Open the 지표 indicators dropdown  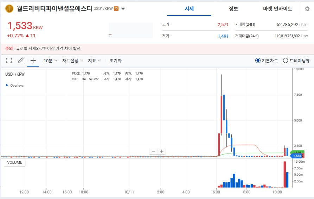(94, 61)
